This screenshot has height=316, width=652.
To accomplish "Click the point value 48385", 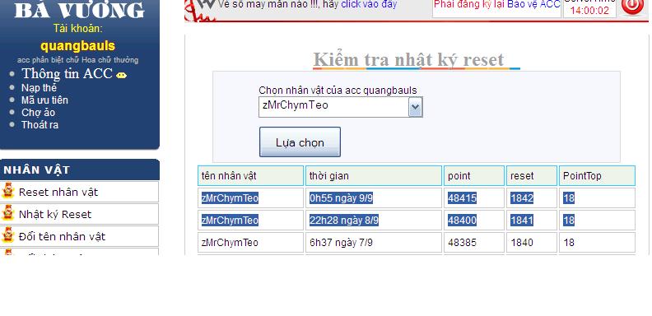I will [x=462, y=243].
